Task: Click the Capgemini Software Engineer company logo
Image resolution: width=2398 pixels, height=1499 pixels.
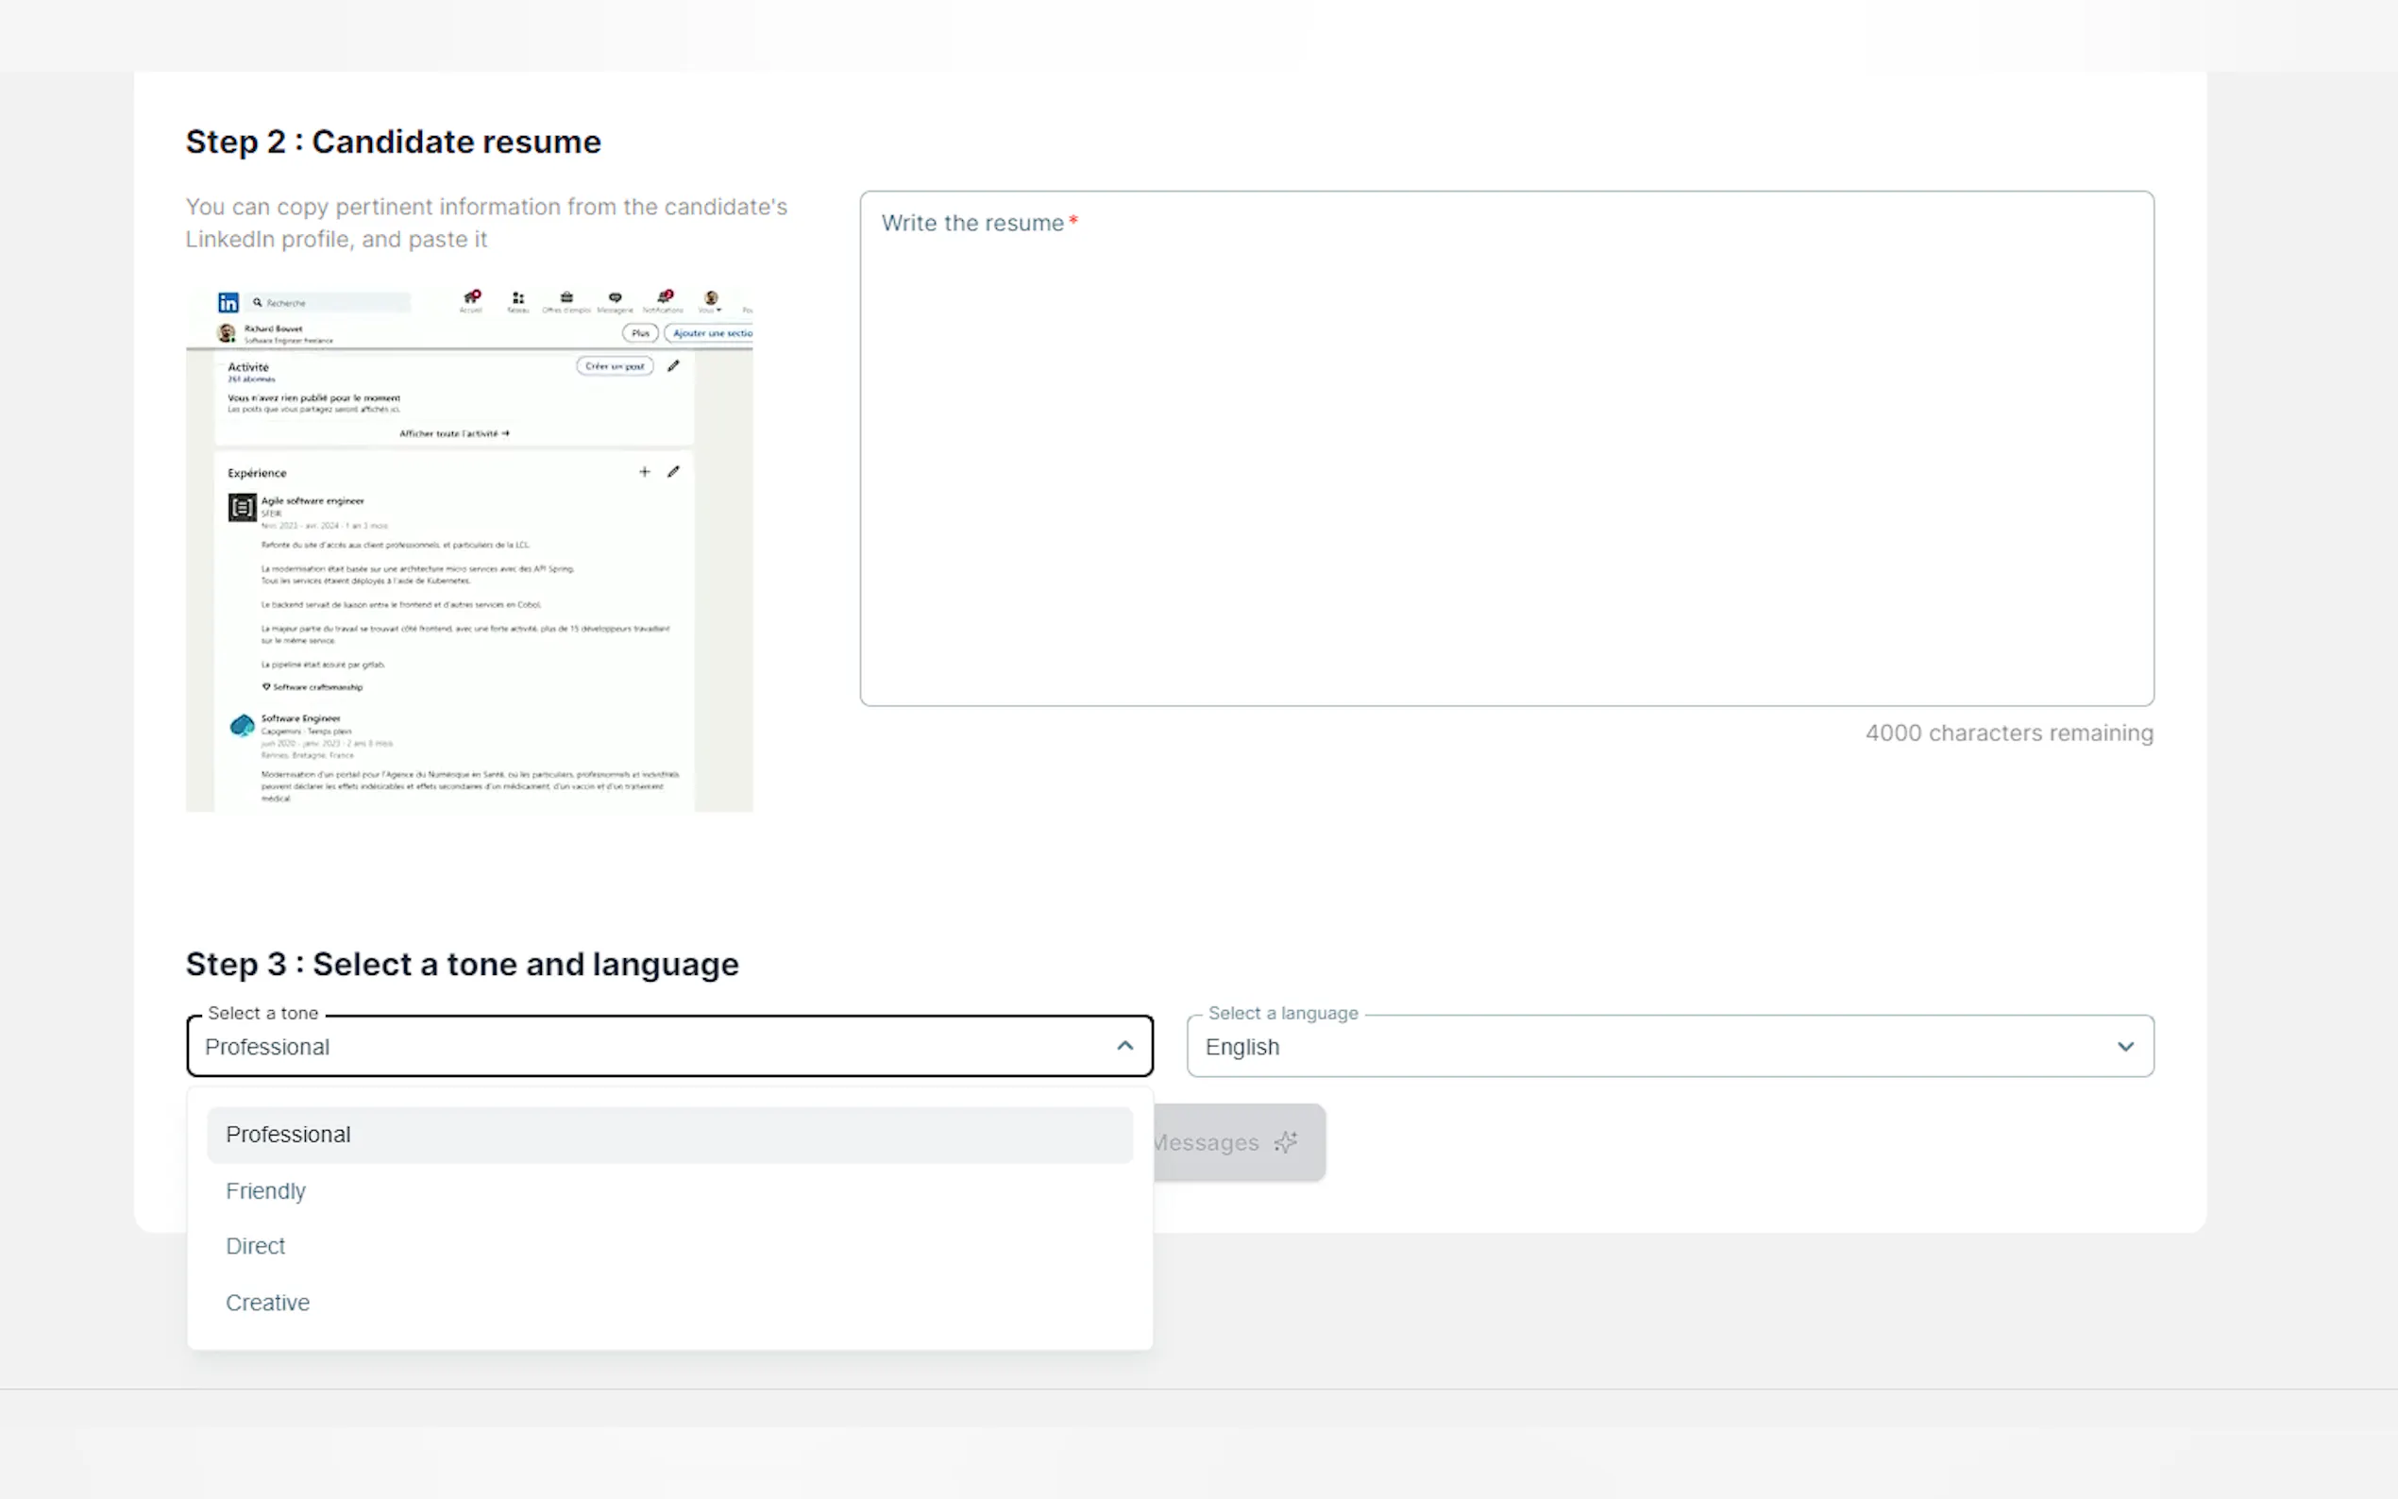Action: 242,727
